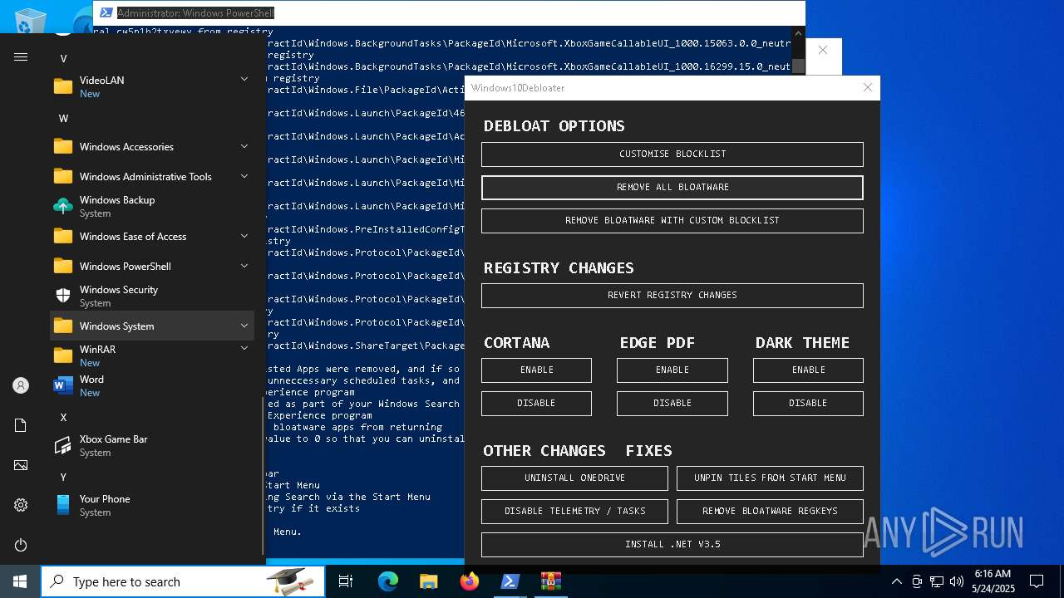
Task: Expand Windows PowerShell folder chevron
Action: click(244, 266)
